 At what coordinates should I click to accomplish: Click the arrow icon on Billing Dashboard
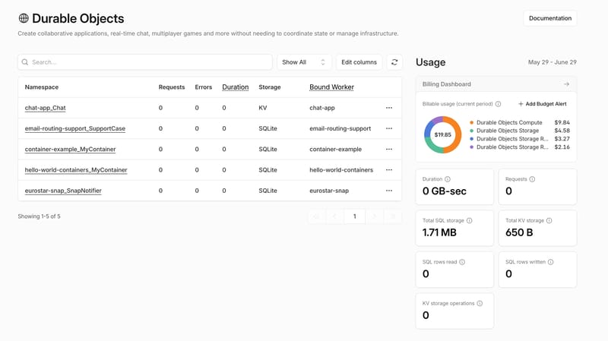(566, 84)
